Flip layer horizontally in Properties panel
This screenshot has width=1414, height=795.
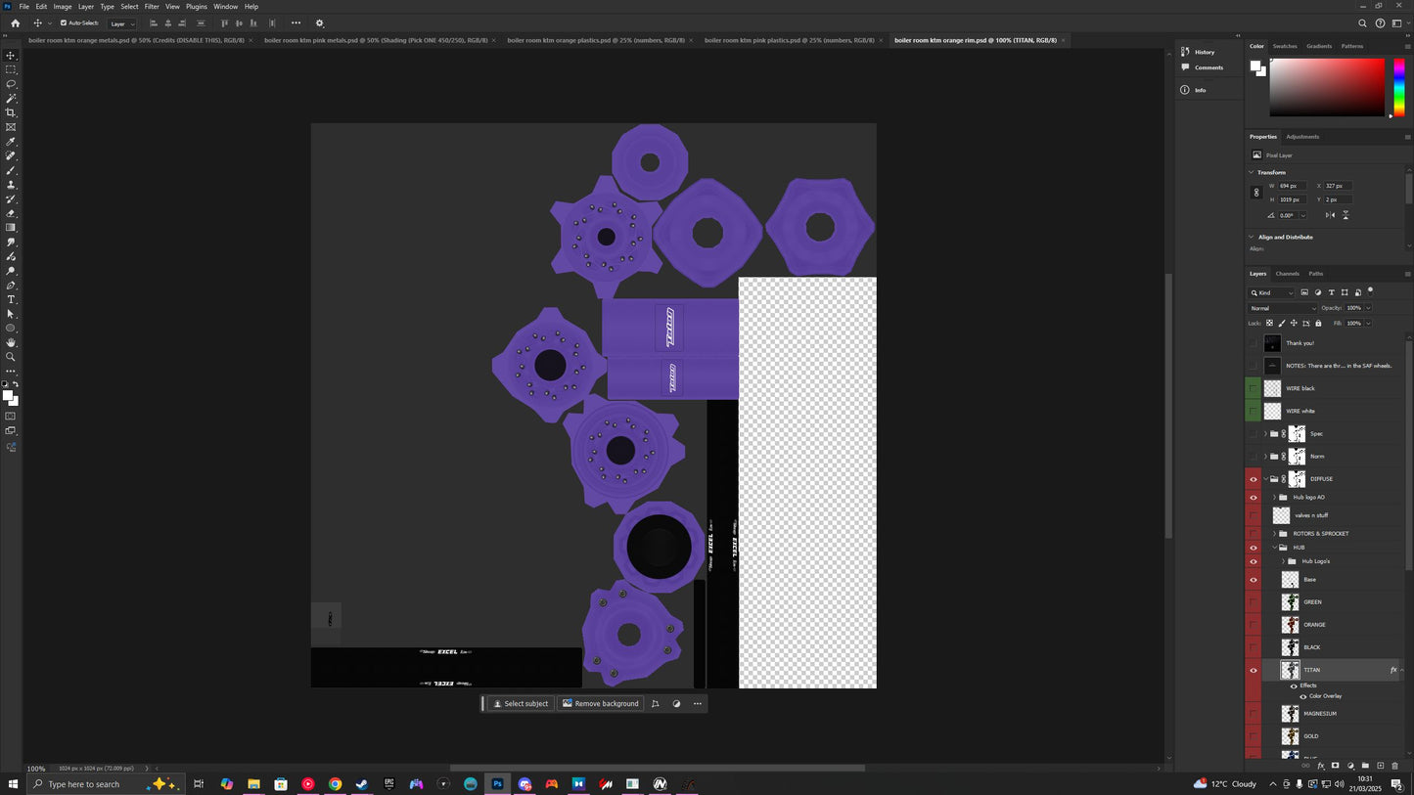pos(1330,215)
